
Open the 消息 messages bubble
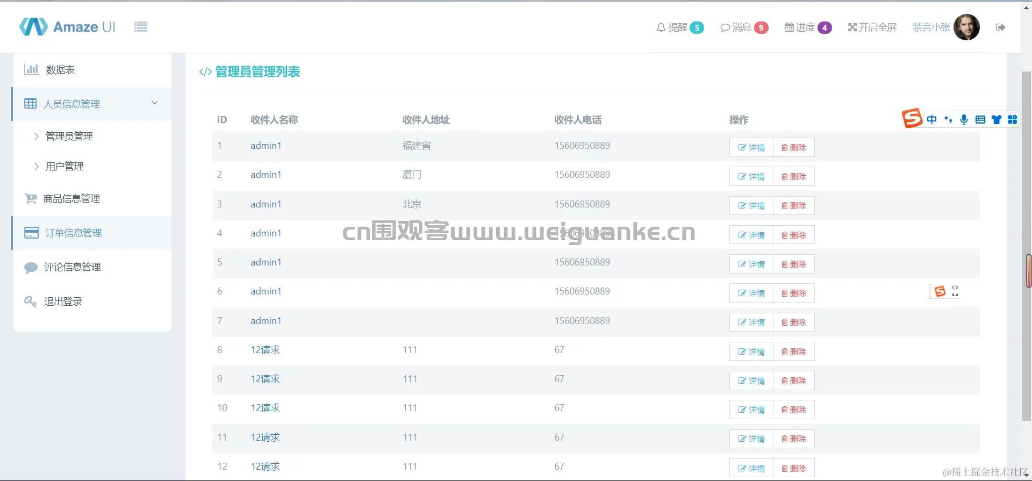tap(744, 27)
